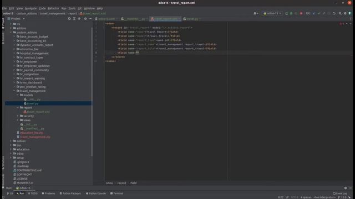Click the Git history clock icon
355x199 pixels.
(329, 13)
